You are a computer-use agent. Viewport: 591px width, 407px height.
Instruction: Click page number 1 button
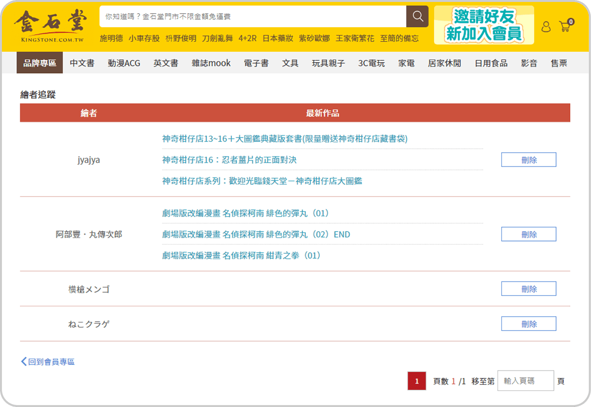(417, 381)
